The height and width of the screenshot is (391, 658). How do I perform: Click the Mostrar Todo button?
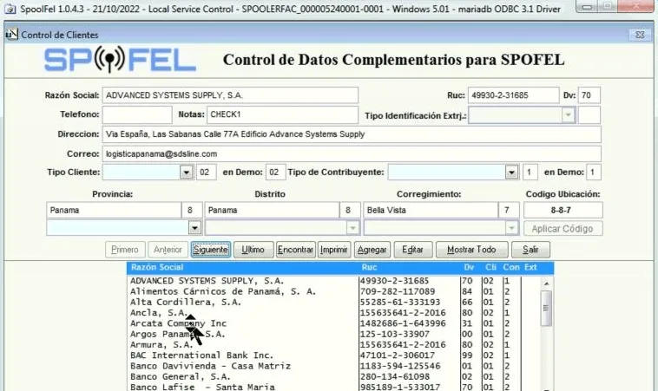click(471, 250)
